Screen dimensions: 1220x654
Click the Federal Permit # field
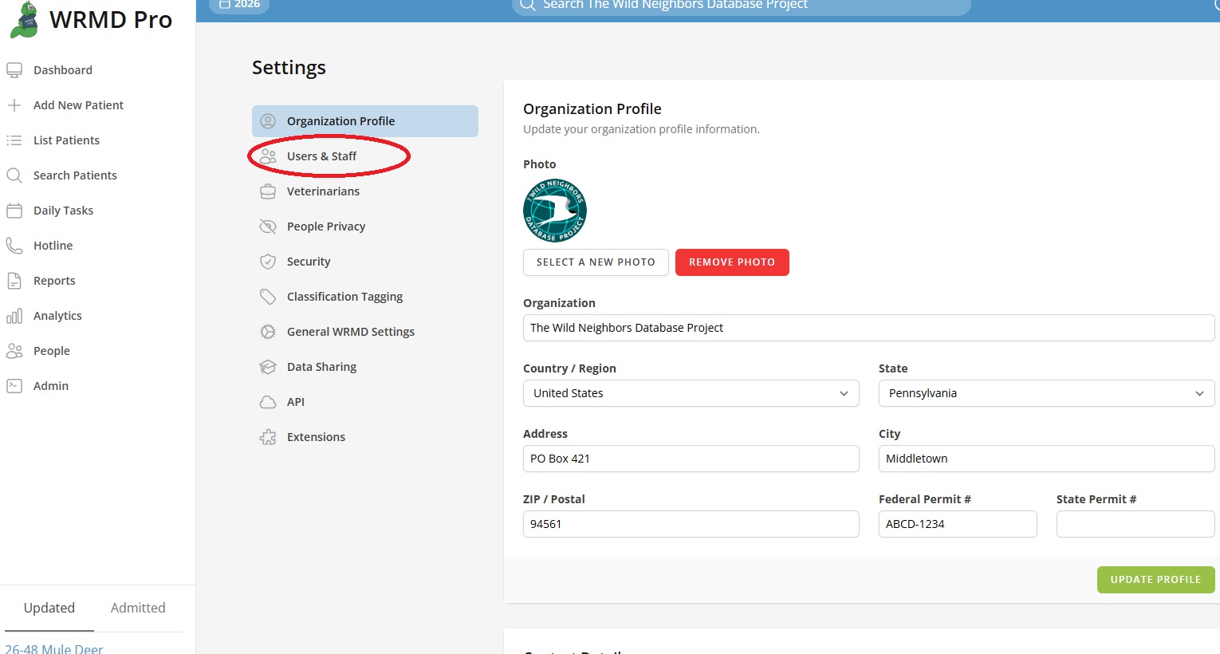coord(958,524)
